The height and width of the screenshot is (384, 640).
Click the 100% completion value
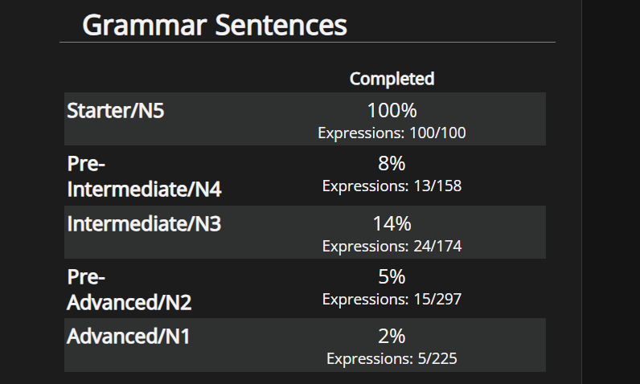tap(392, 111)
